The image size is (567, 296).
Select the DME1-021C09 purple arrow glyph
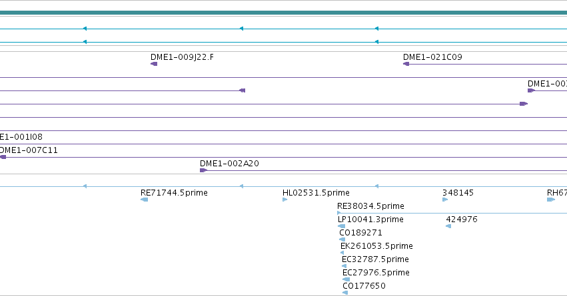click(x=406, y=64)
